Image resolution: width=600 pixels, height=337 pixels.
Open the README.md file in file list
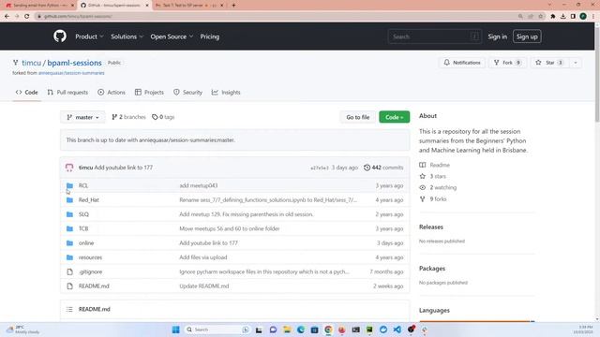[94, 286]
